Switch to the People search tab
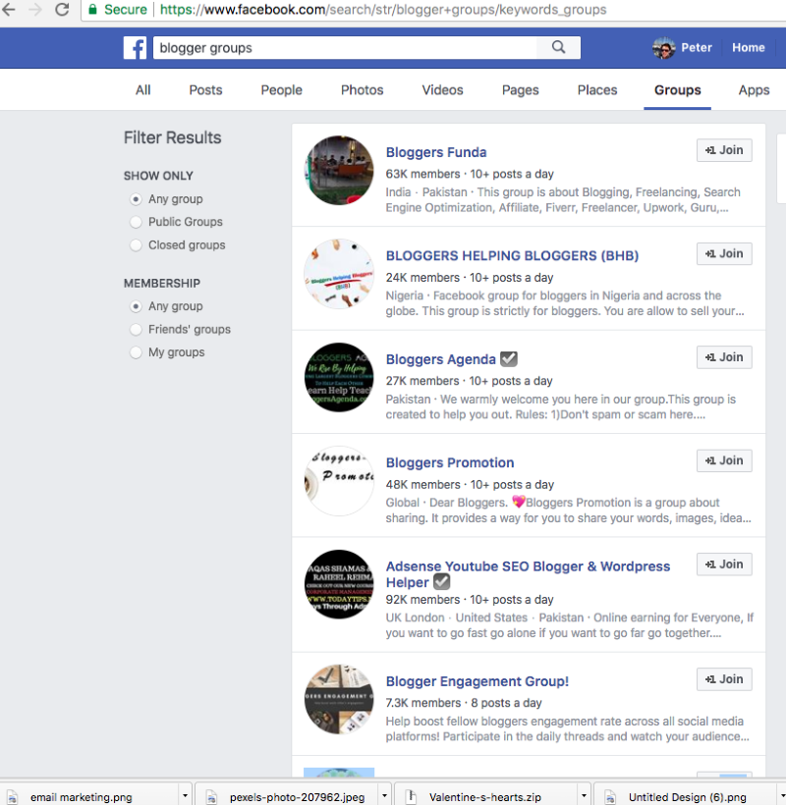The height and width of the screenshot is (805, 786). pos(282,90)
